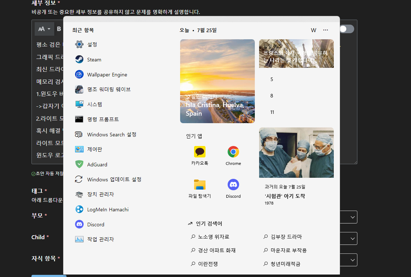
Task: Open the 명조 워더링 웨이브 game icon
Action: tap(79, 89)
